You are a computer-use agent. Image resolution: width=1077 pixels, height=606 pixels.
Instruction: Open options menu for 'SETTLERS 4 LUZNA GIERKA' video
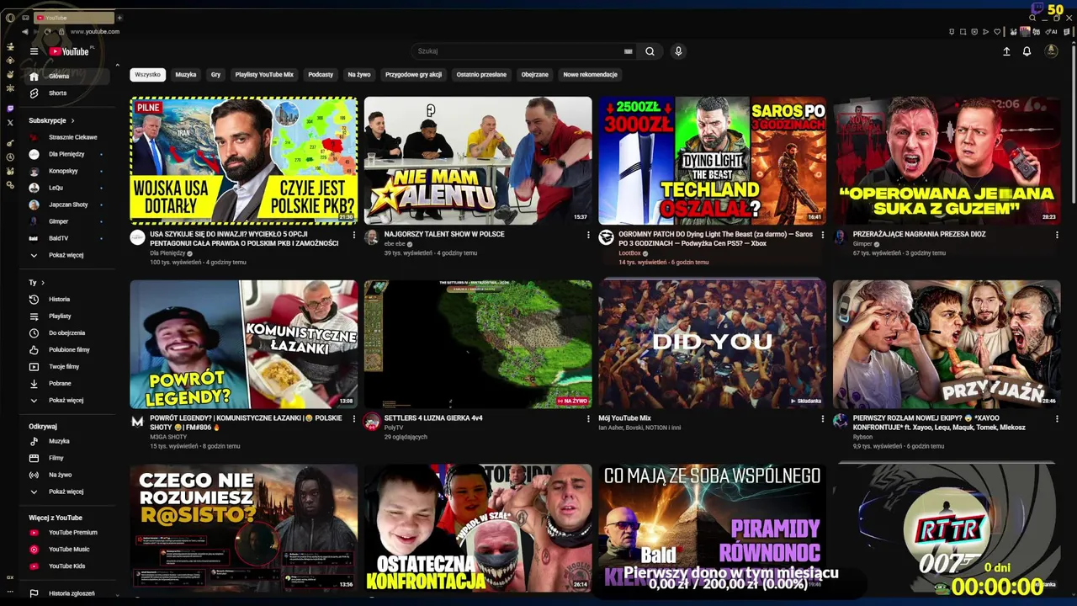(x=588, y=418)
